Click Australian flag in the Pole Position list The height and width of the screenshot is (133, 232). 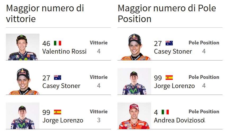click(169, 43)
